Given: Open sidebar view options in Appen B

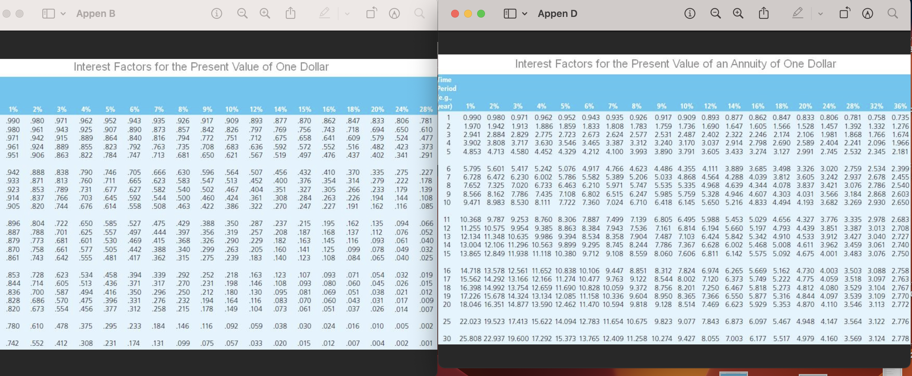Looking at the screenshot, I should click(63, 14).
